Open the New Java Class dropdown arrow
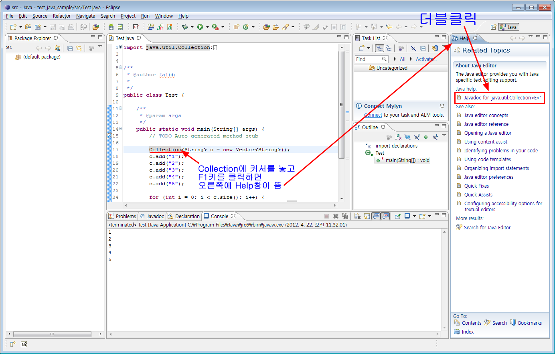The height and width of the screenshot is (354, 555). click(253, 27)
